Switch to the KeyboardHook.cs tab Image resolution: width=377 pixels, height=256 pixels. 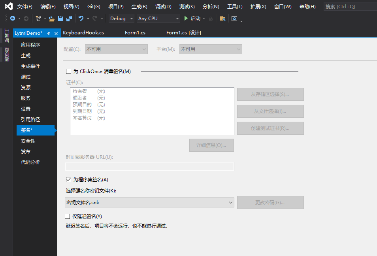(x=83, y=33)
